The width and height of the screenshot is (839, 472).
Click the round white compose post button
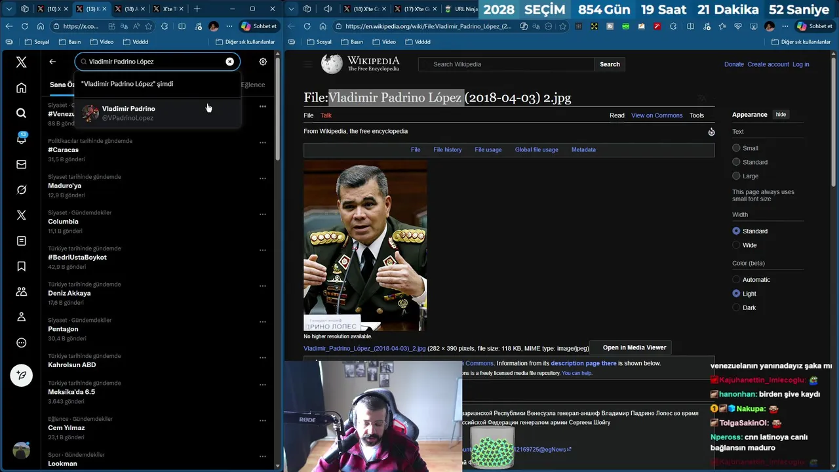click(21, 376)
